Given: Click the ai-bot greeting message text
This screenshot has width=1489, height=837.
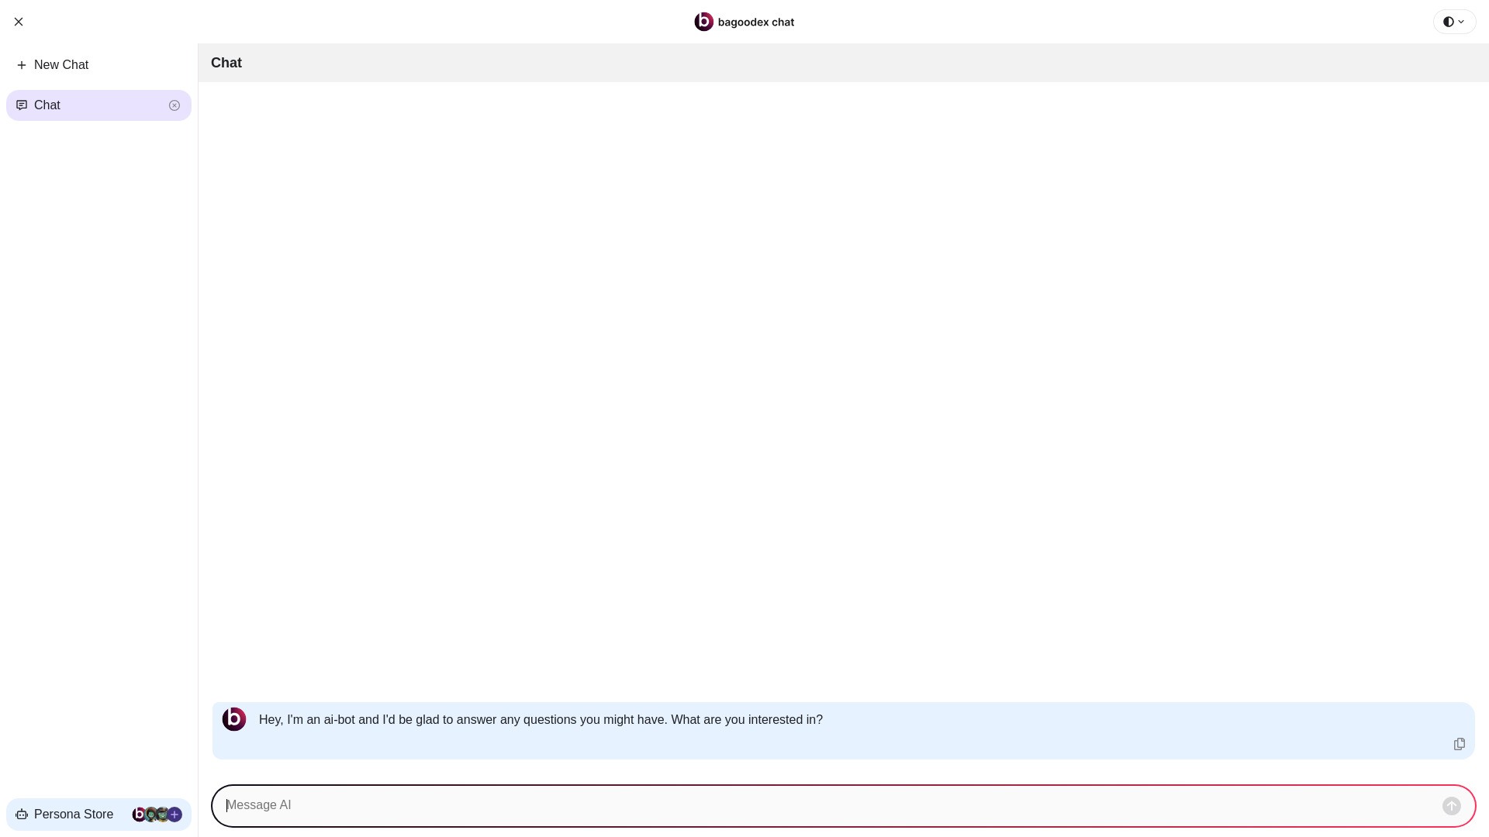Looking at the screenshot, I should [541, 720].
